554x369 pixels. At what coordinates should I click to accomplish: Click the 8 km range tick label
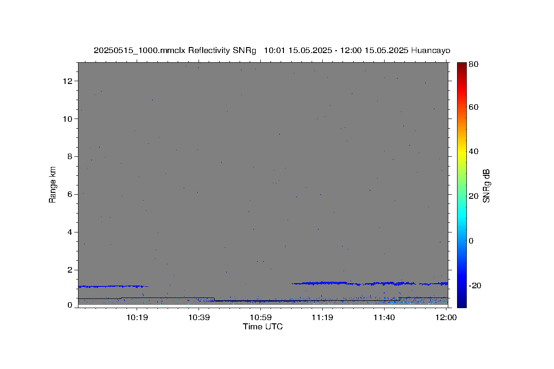click(71, 157)
